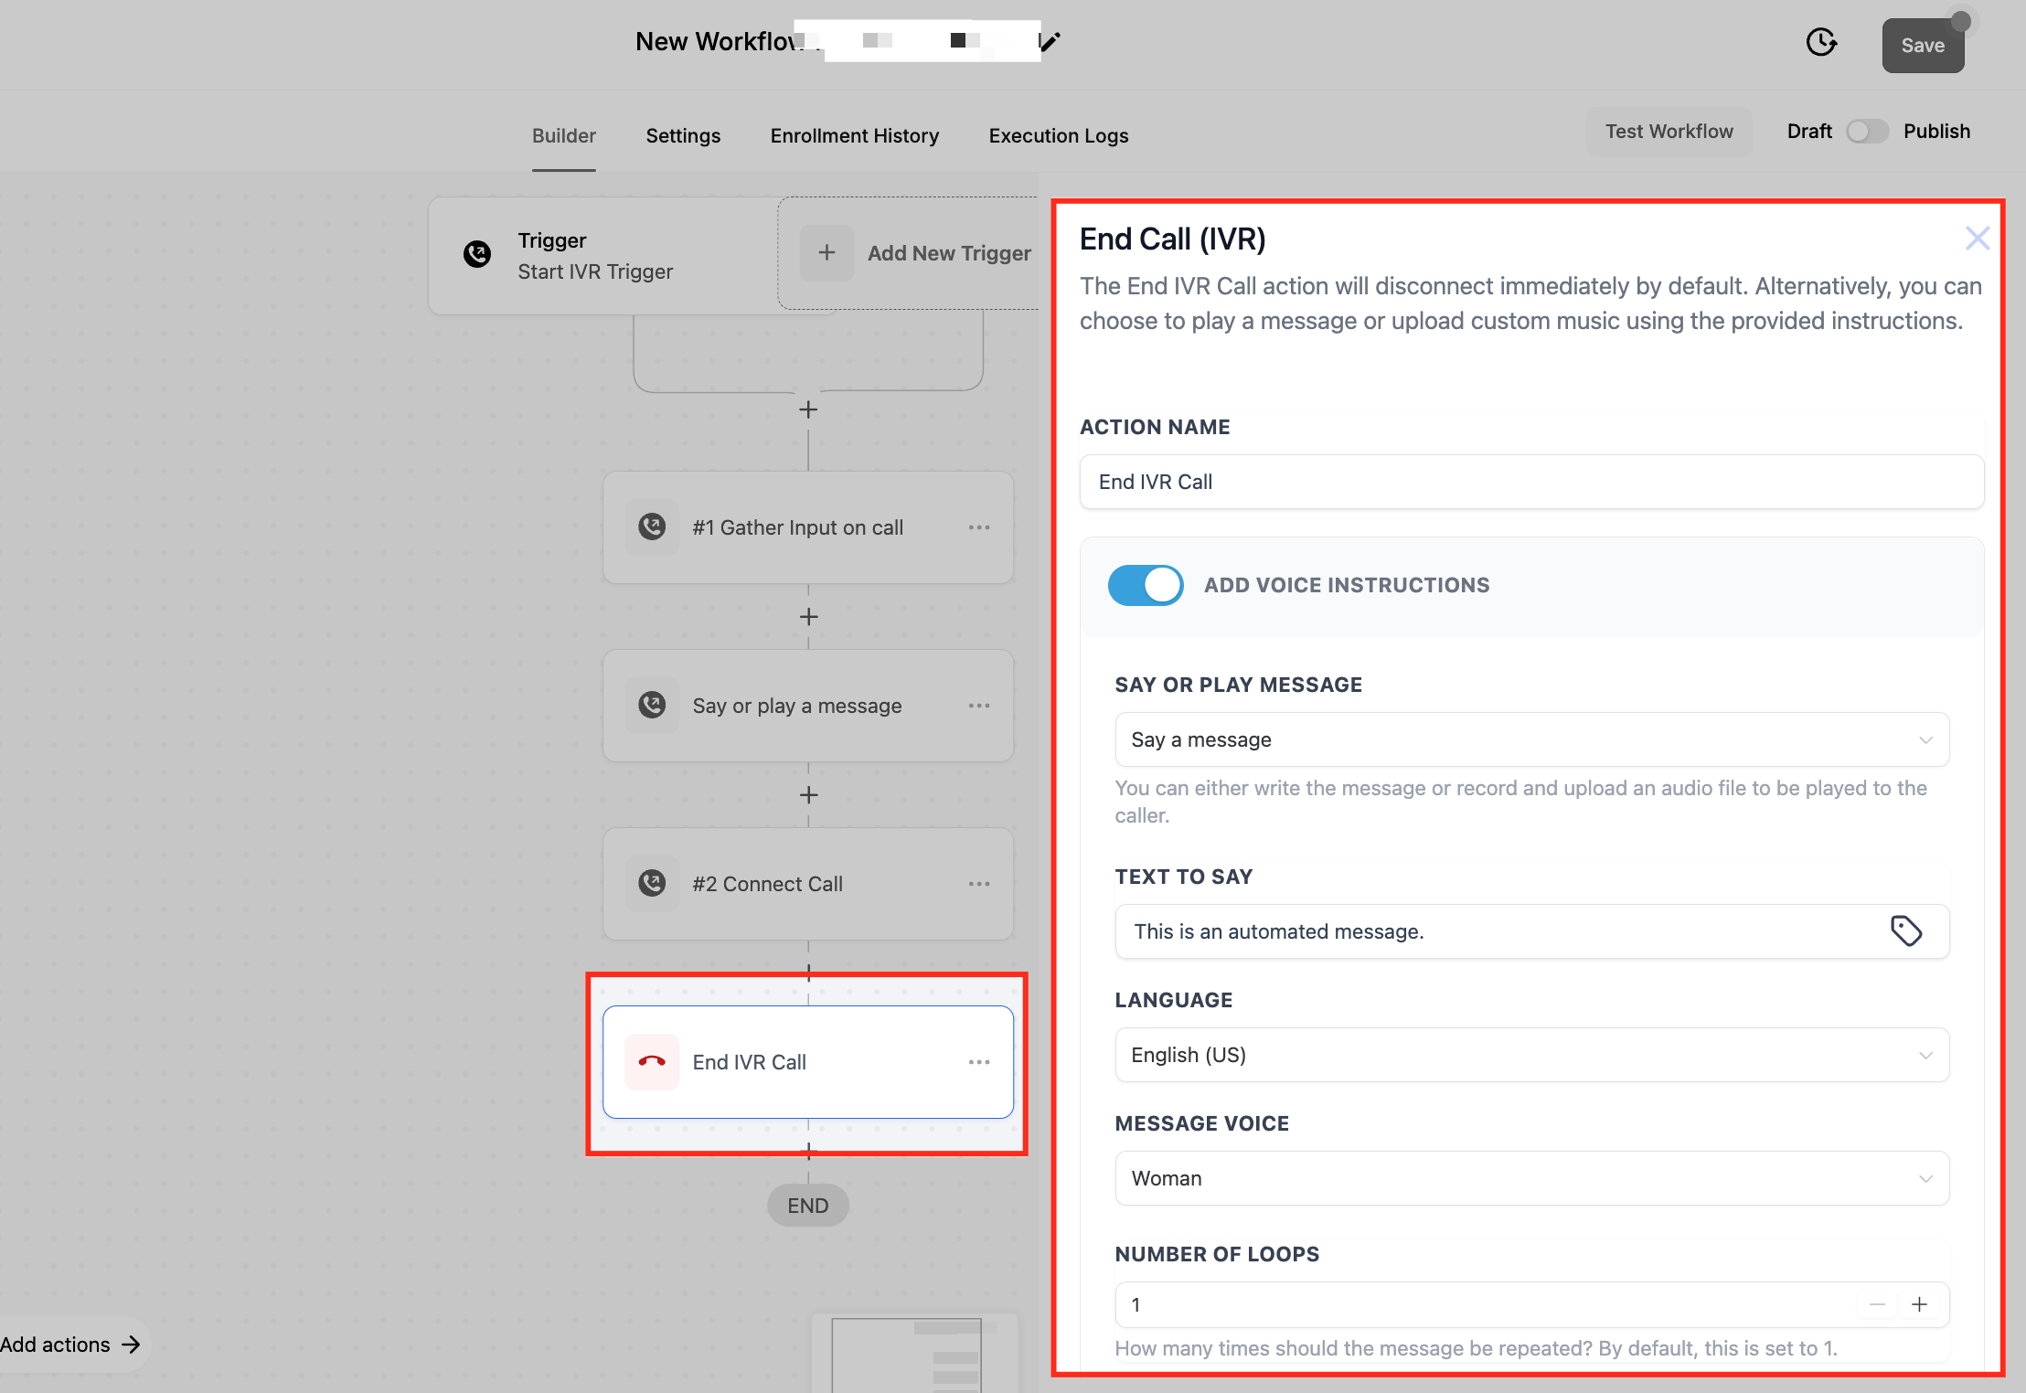Switch to the Settings tab
2026x1393 pixels.
(683, 135)
